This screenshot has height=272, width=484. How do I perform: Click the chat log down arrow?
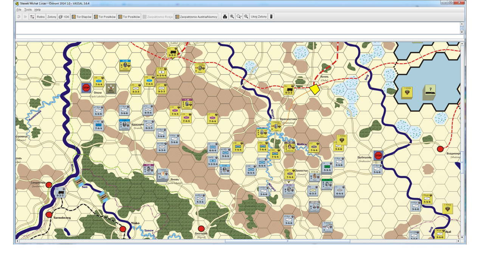(x=462, y=32)
